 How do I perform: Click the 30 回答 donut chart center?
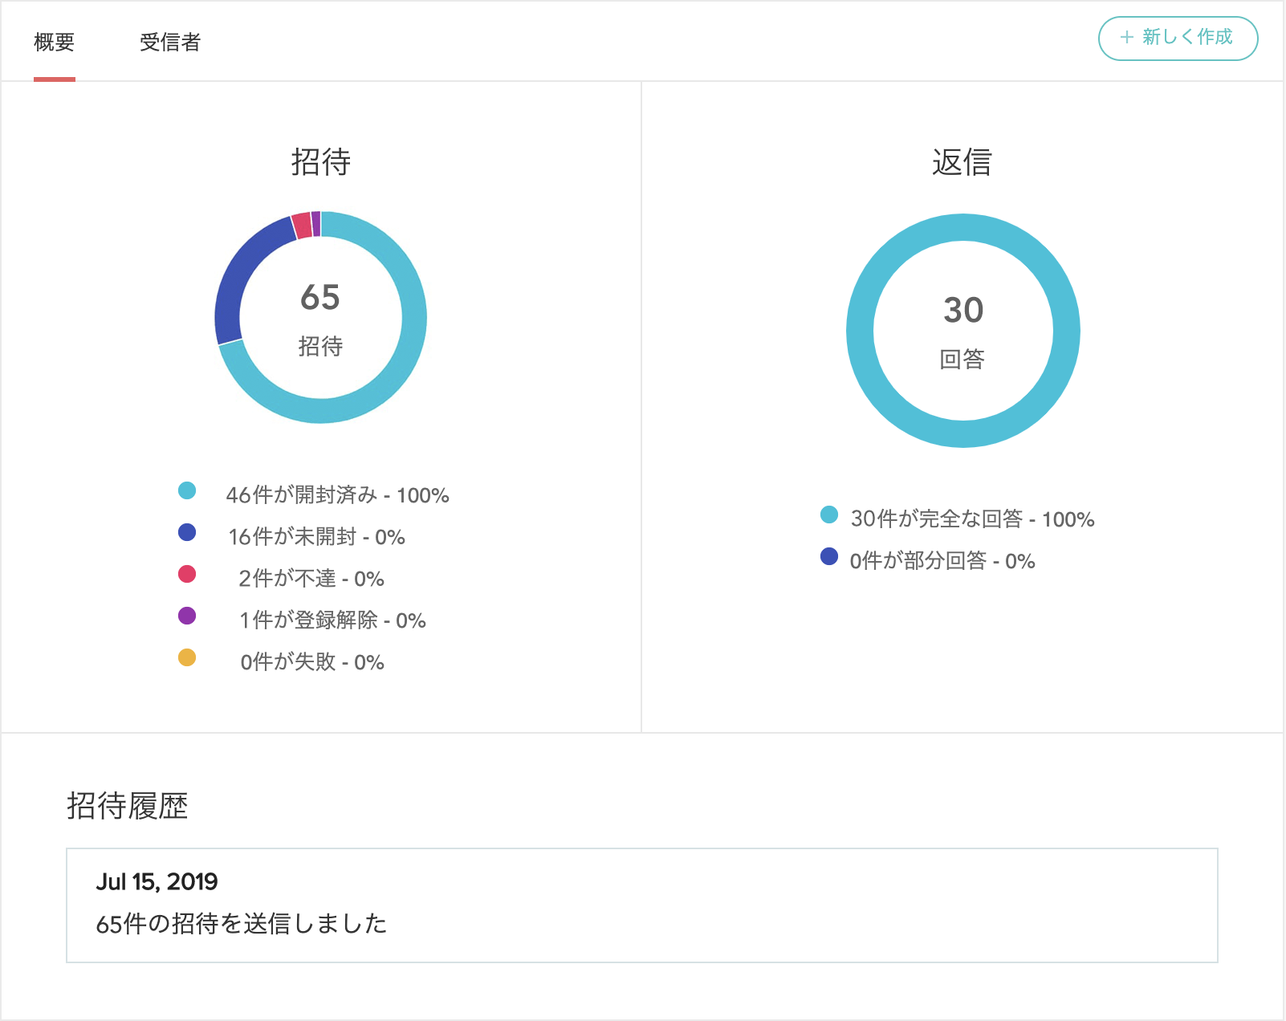coord(962,331)
